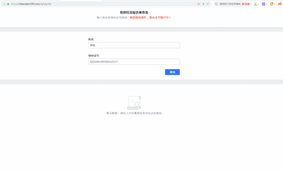The height and width of the screenshot is (172, 283).
Task: Focus the 姓名 name input field
Action: pos(134,45)
